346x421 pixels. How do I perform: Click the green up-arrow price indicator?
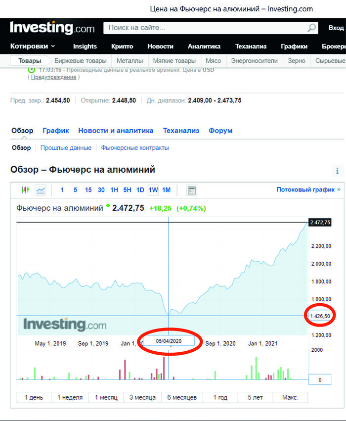click(x=108, y=206)
